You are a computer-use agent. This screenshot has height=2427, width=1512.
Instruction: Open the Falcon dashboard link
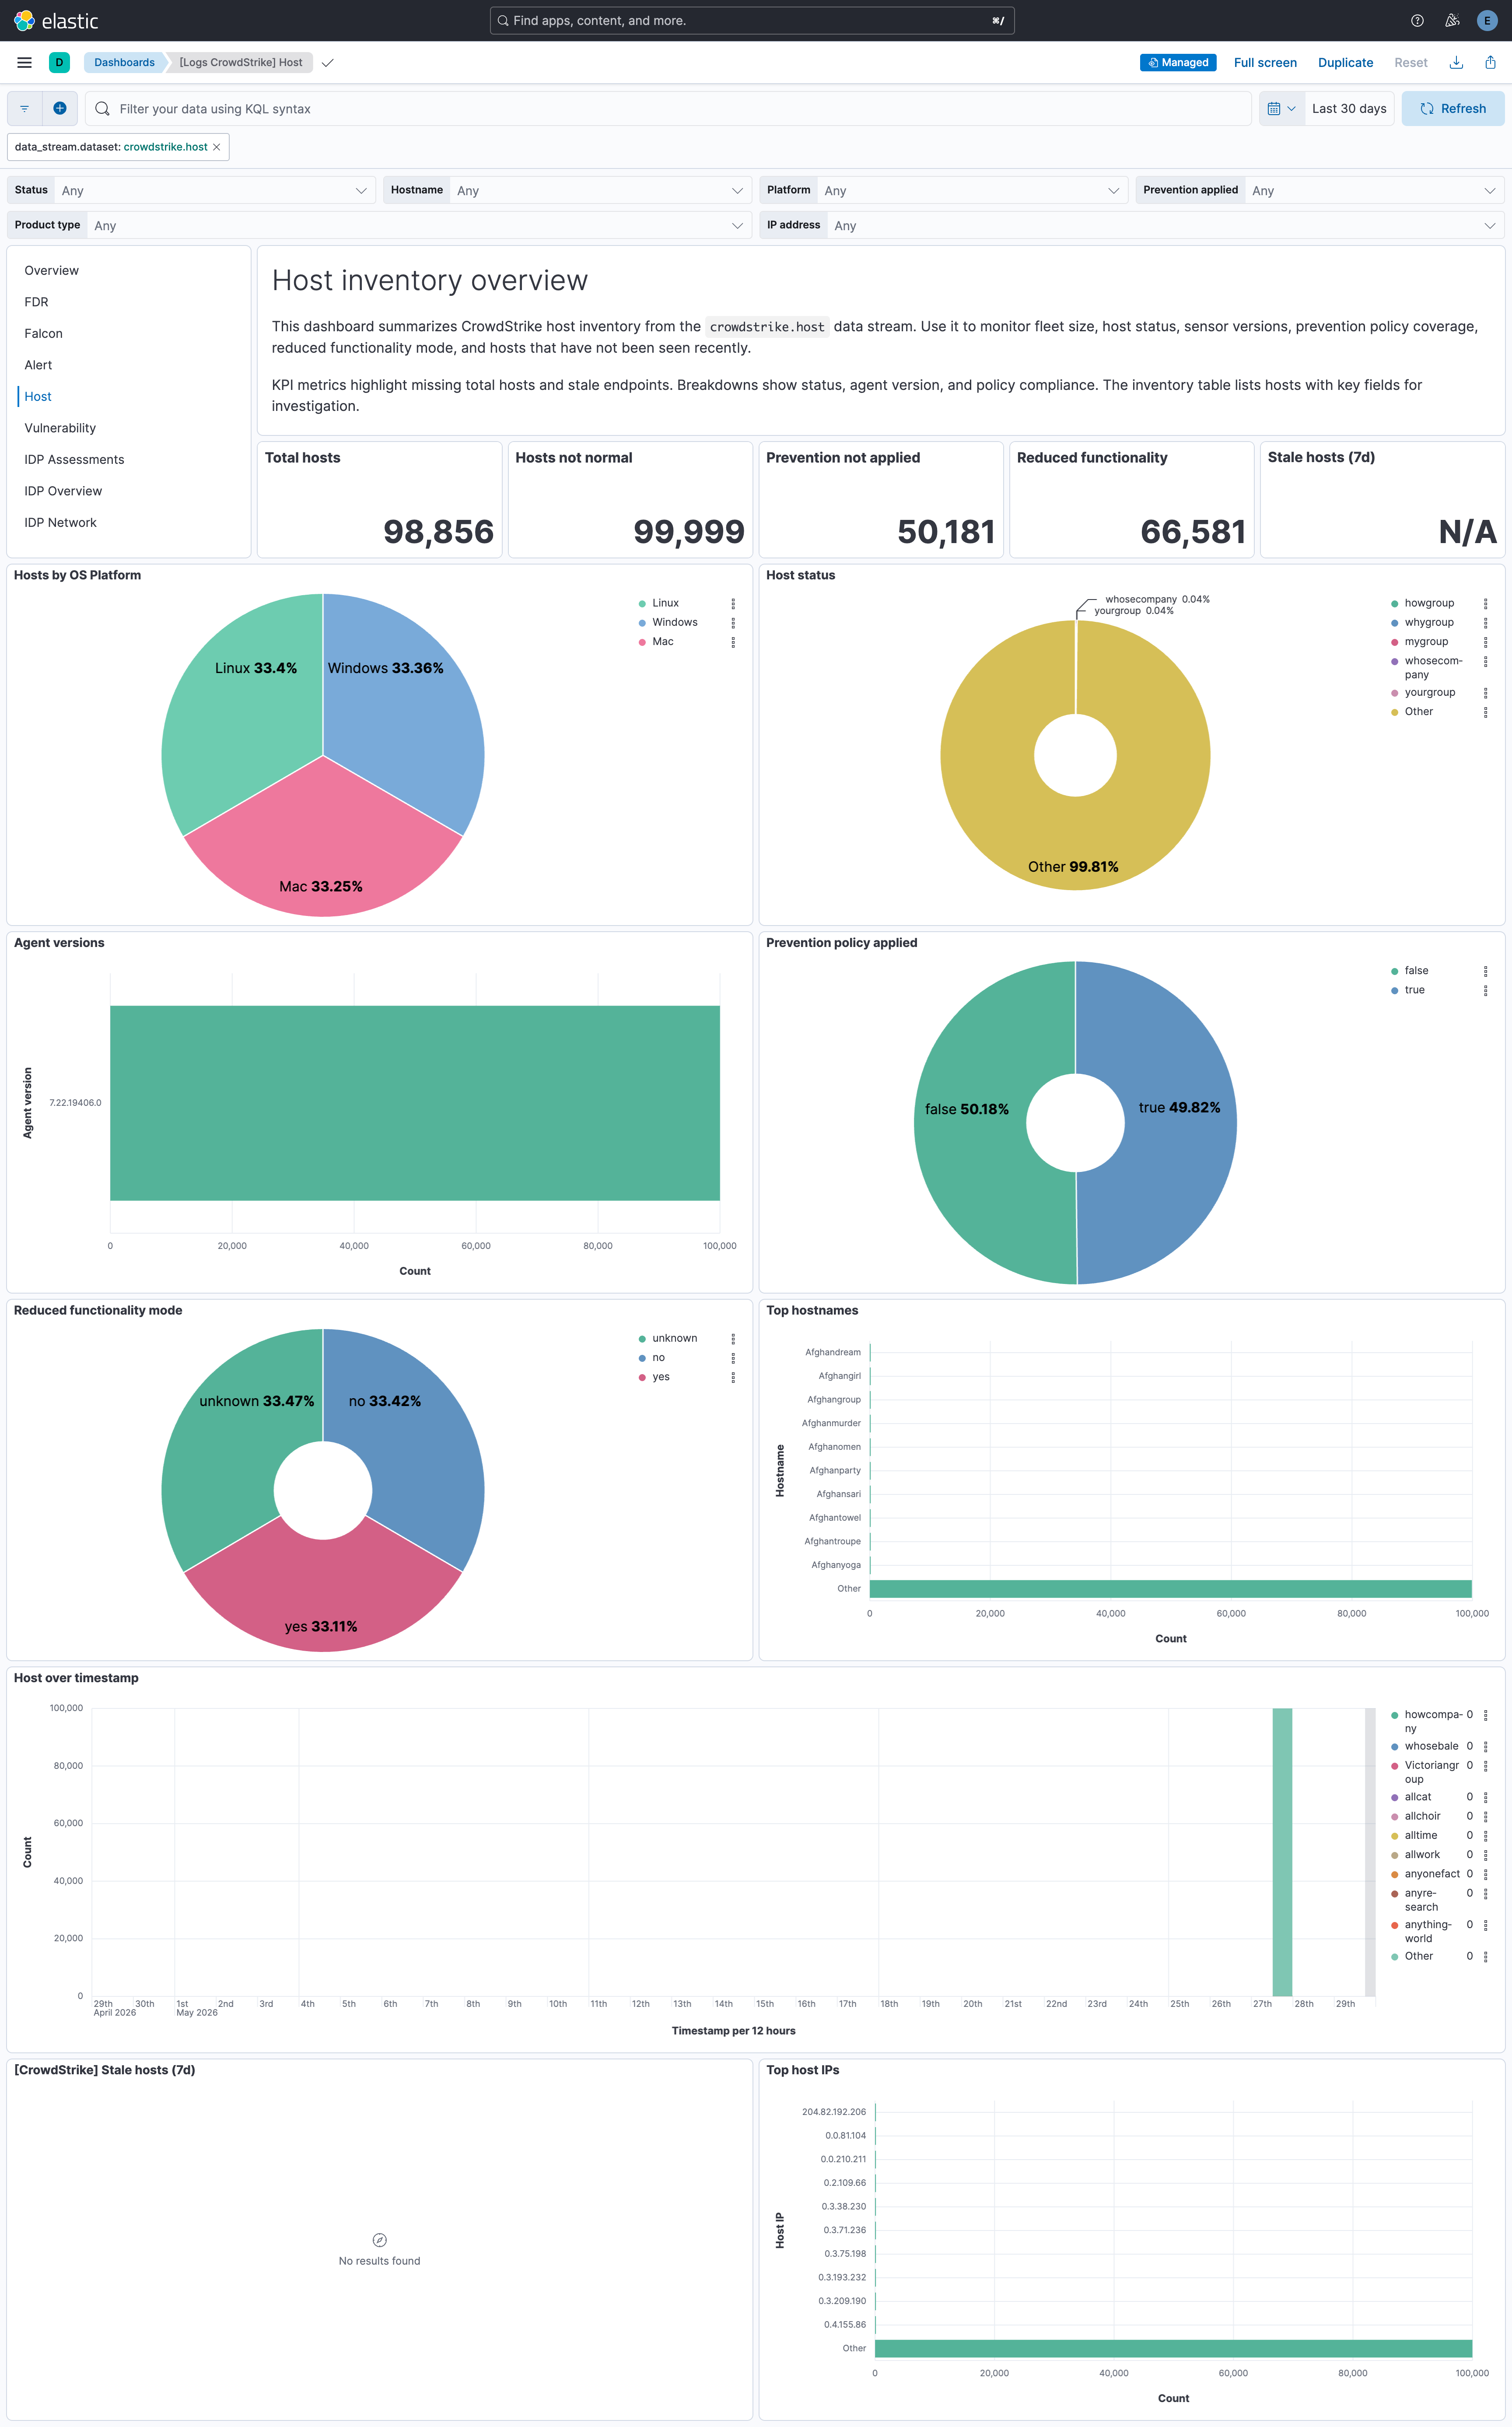point(43,334)
